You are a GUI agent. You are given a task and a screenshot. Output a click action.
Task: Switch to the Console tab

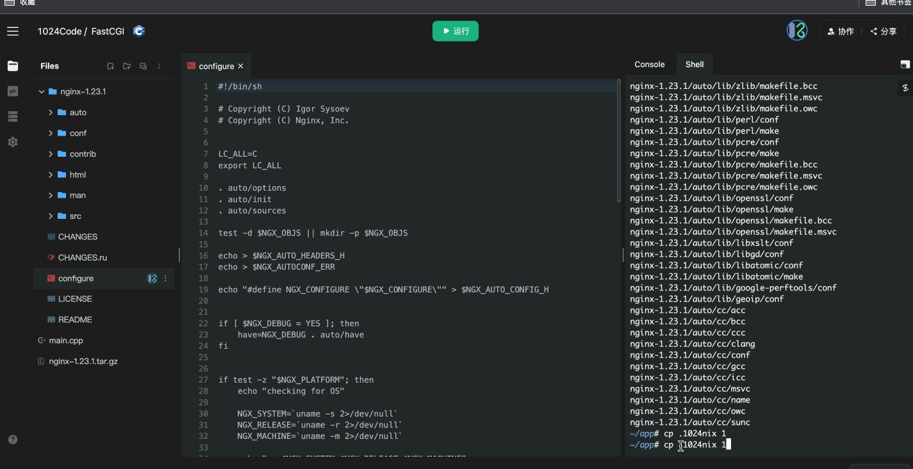tap(649, 65)
